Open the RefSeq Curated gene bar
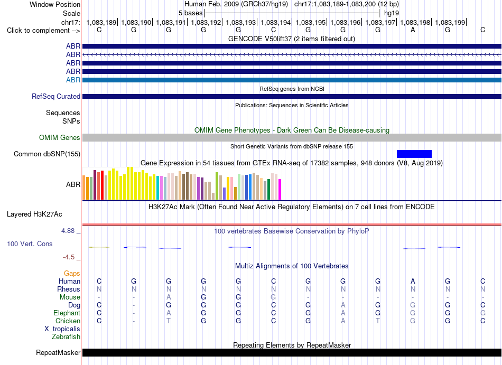This screenshot has height=365, width=502. coord(292,96)
